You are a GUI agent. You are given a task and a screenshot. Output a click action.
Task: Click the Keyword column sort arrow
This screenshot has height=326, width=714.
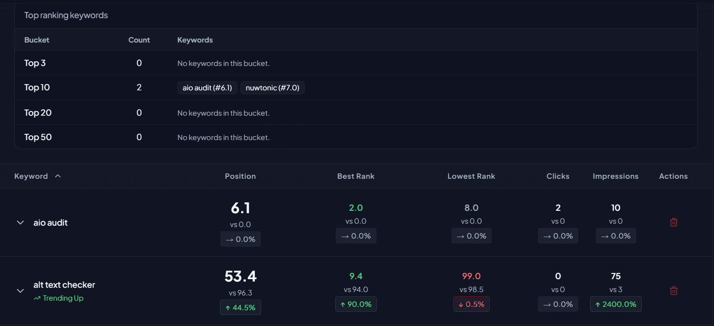click(x=58, y=176)
